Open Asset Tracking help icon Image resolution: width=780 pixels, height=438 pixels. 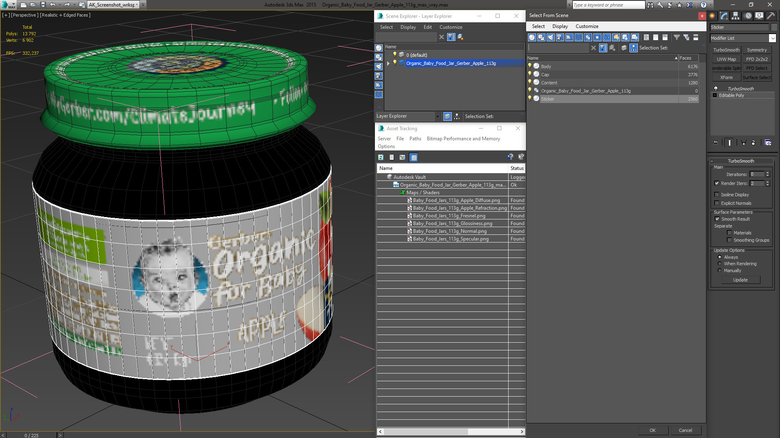[x=510, y=157]
